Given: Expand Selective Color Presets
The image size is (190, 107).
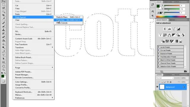Looking at the screenshot, I should pyautogui.click(x=159, y=66).
